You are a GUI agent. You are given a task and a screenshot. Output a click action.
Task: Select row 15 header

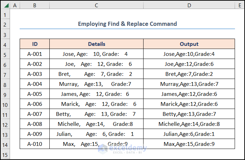5,154
